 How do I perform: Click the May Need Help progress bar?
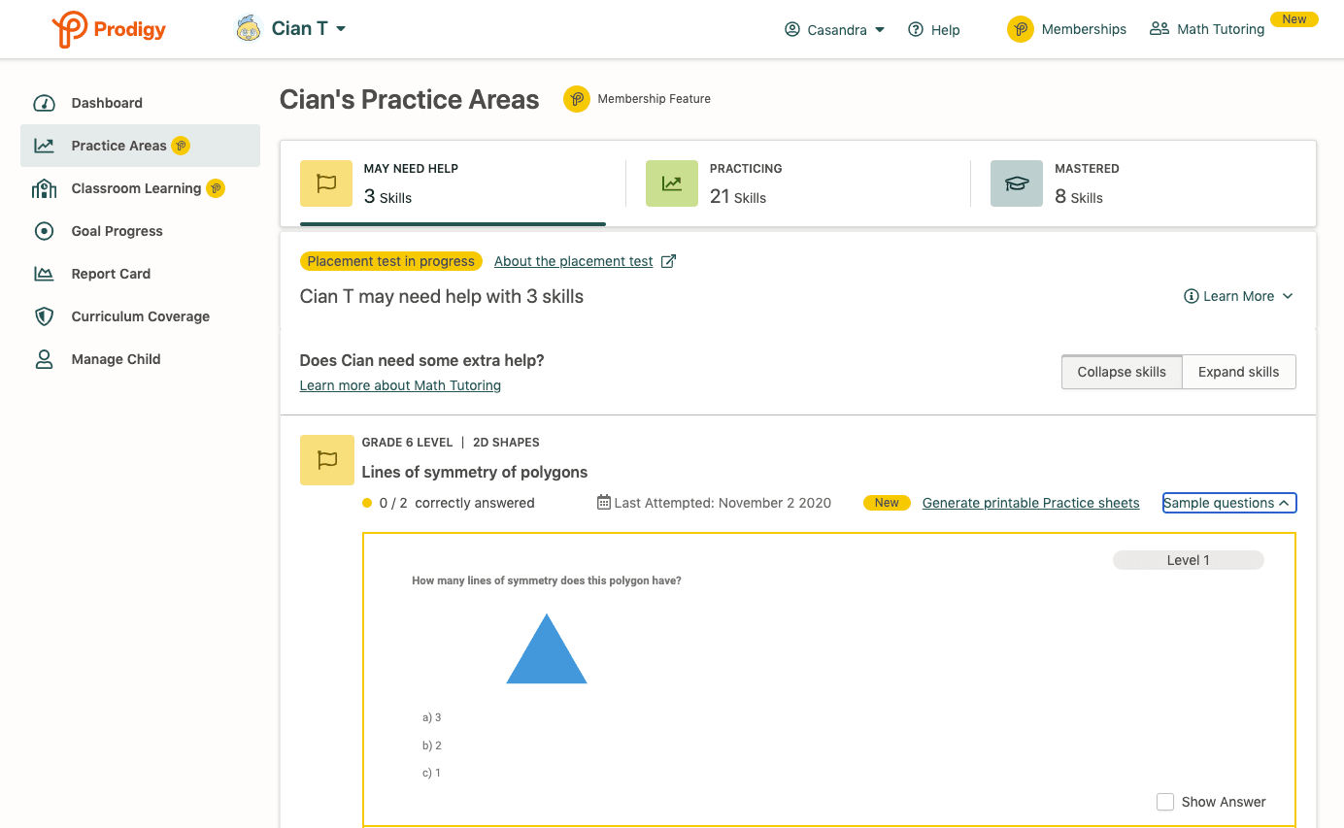[x=453, y=222]
